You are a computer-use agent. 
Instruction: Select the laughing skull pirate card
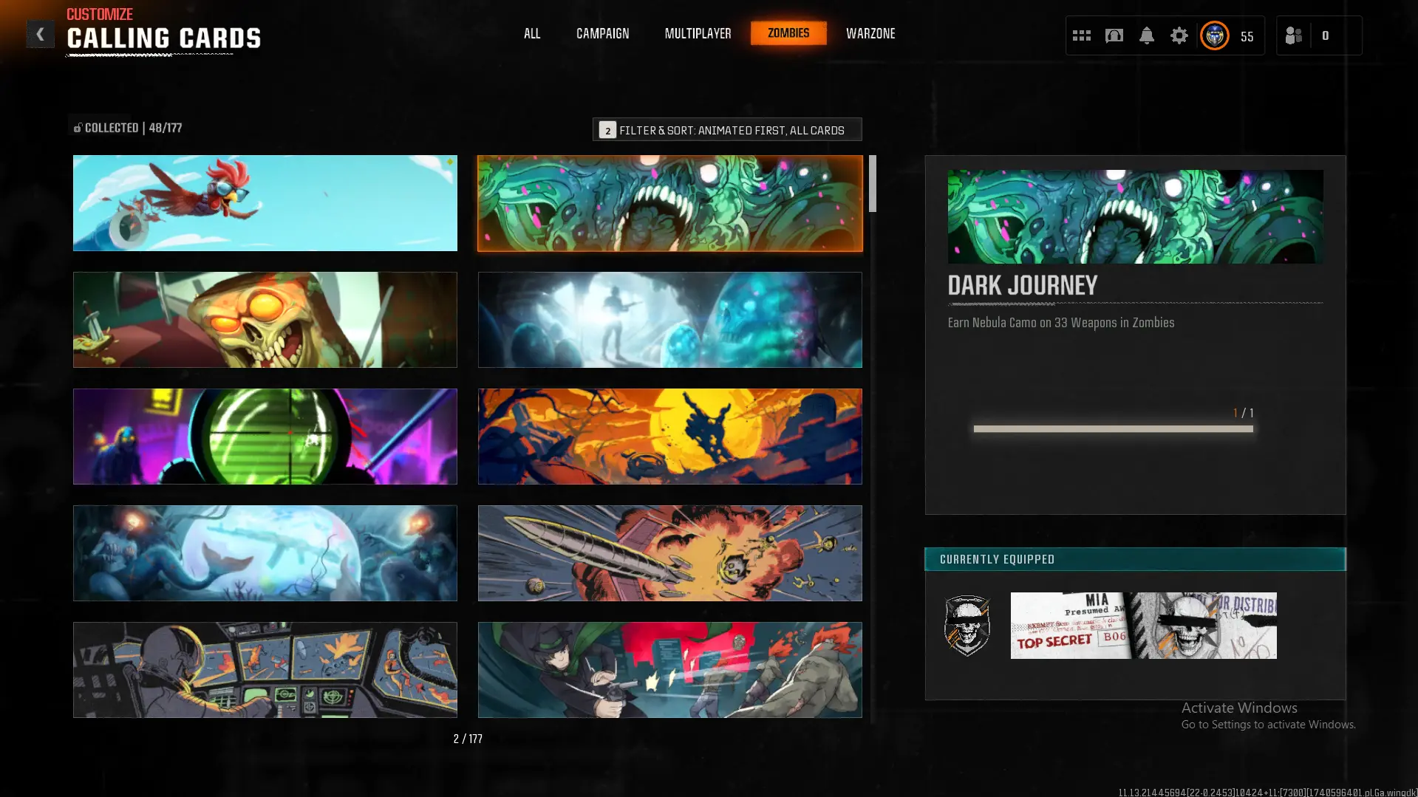click(265, 320)
